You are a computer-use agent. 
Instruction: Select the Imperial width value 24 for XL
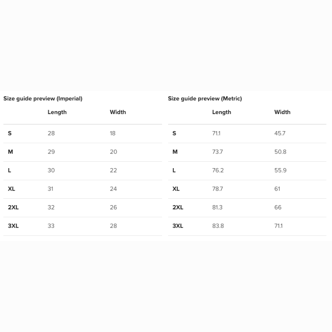(113, 189)
